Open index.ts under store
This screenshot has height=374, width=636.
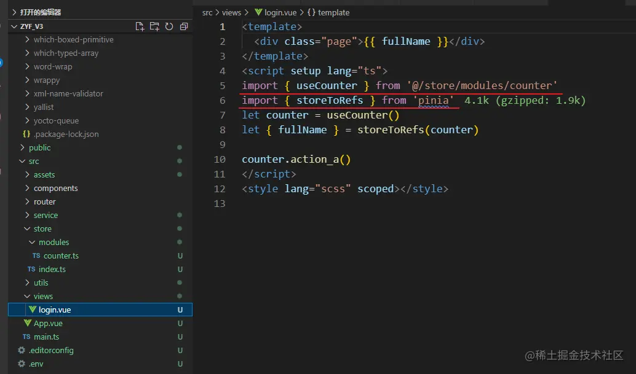52,269
